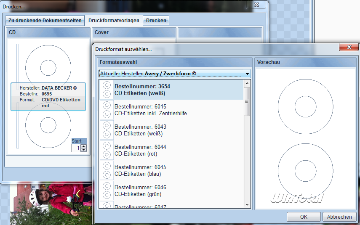Click the lower CD label in CD panel
Viewport: 360px width, 225px height.
(48, 126)
